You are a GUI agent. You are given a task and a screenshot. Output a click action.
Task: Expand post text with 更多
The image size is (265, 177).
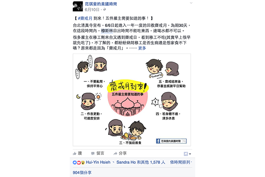[142, 48]
